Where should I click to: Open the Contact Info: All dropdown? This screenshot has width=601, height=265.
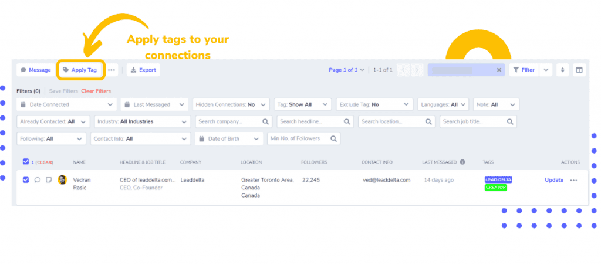coord(140,138)
